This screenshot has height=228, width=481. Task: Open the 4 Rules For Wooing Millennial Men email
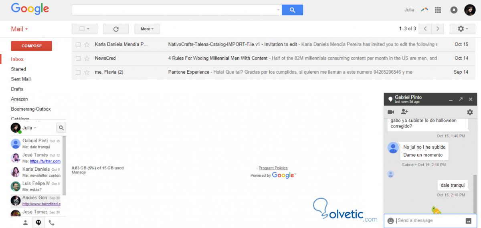click(x=273, y=59)
